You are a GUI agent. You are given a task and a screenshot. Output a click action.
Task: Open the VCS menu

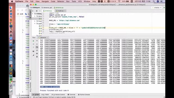(x=80, y=1)
